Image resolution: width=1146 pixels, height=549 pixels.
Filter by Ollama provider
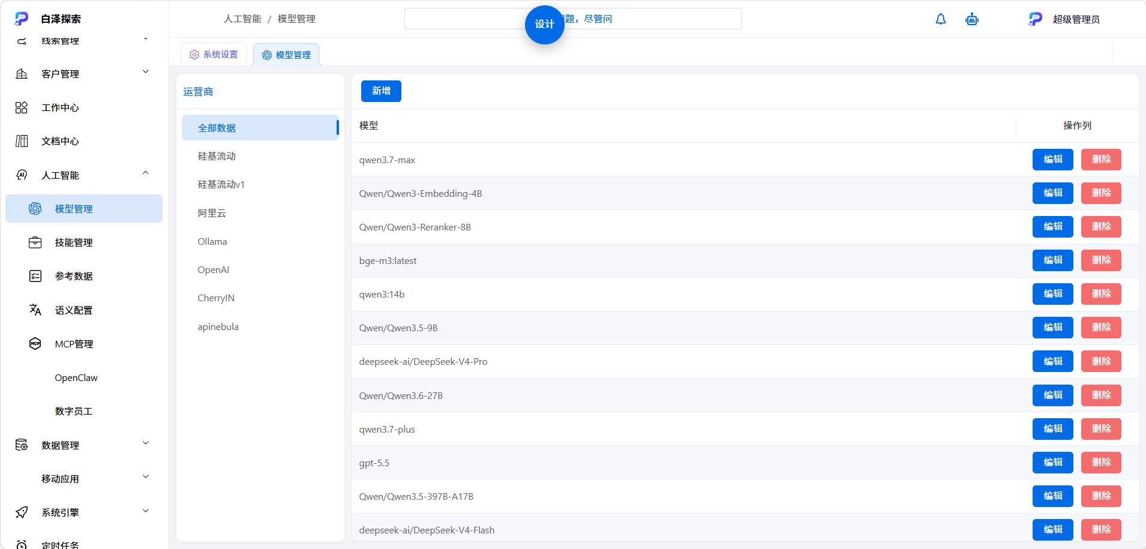coord(260,241)
